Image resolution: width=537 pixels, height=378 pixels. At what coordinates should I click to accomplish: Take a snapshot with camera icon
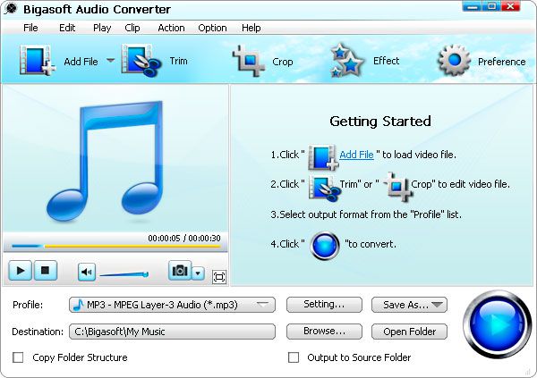point(180,271)
